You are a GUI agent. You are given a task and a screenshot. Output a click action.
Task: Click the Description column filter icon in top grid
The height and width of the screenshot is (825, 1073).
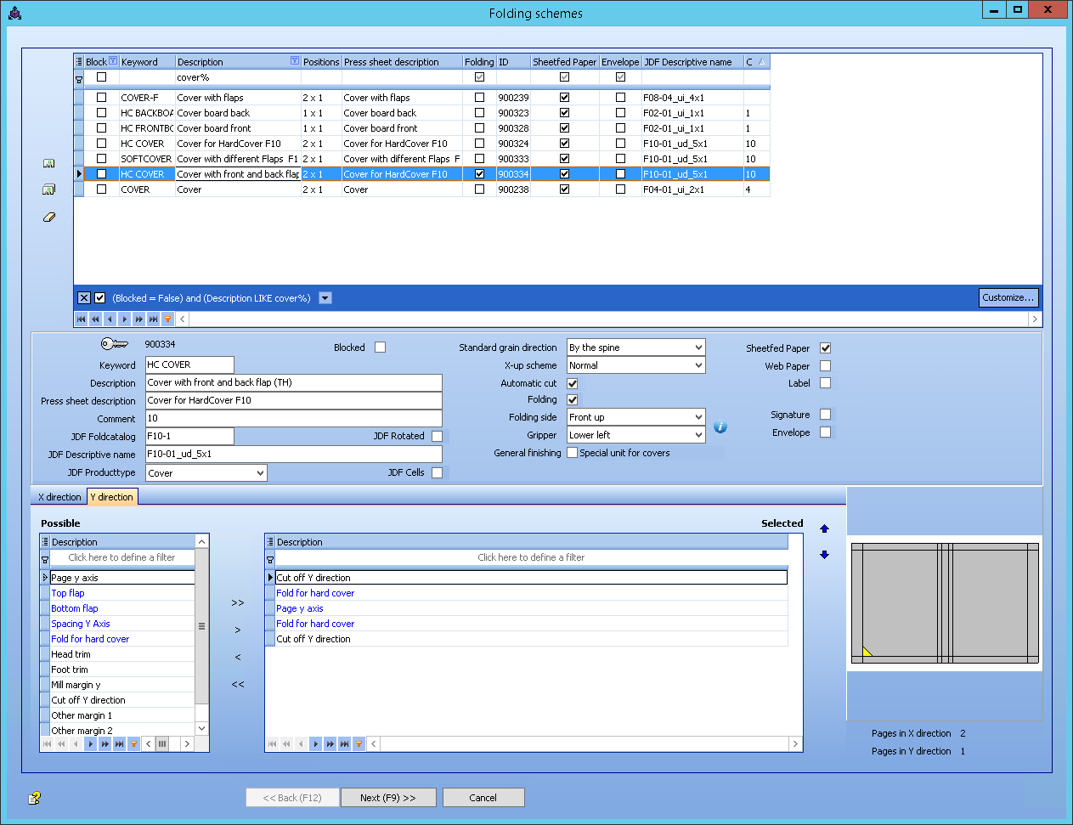[x=295, y=61]
